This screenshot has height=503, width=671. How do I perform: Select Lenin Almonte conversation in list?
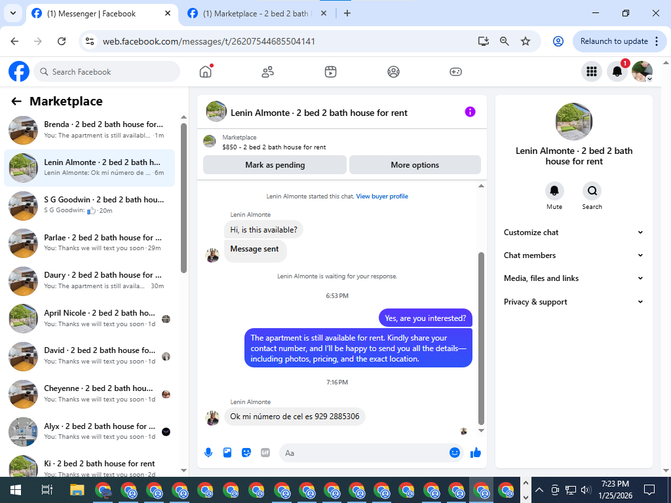(89, 168)
